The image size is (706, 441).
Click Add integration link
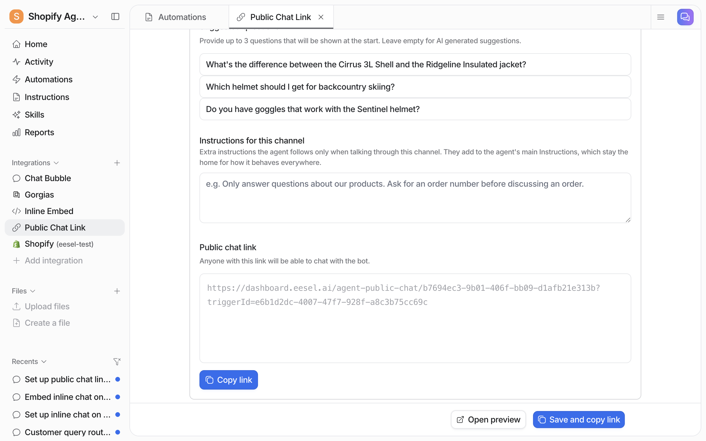(x=65, y=260)
